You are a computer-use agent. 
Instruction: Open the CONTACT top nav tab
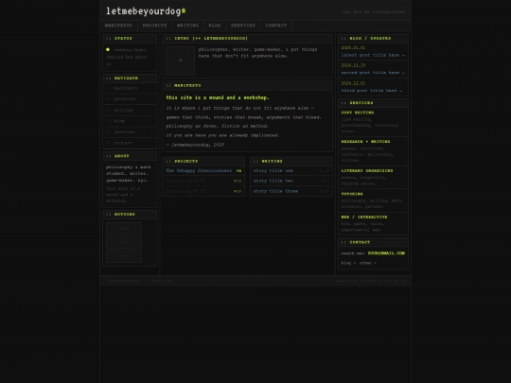[276, 26]
